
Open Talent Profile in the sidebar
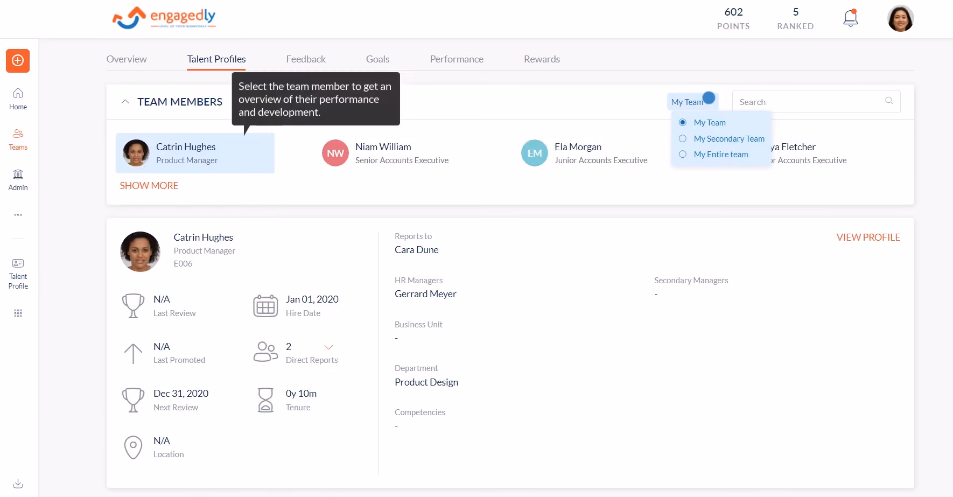[18, 274]
